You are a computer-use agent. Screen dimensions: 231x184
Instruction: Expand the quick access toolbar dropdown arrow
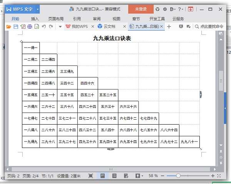(x=60, y=27)
